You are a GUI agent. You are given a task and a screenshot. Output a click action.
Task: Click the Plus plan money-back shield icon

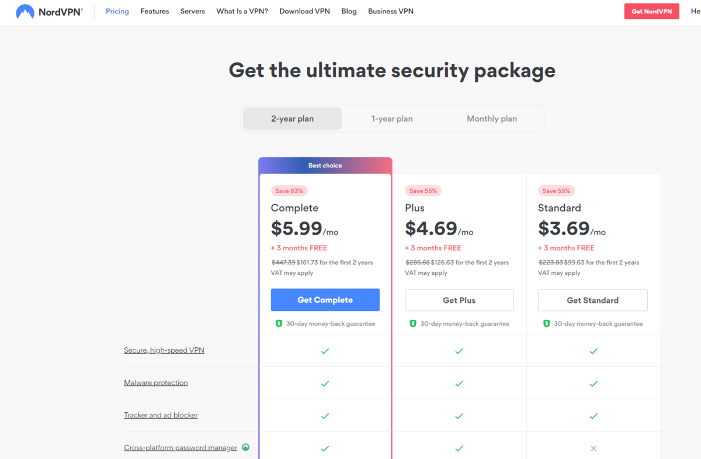(x=413, y=323)
